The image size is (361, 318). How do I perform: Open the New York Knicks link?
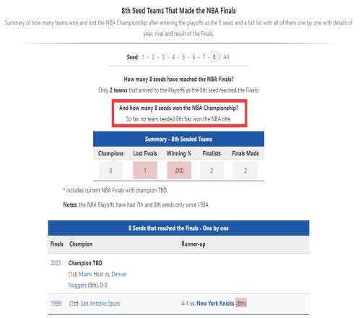(x=215, y=304)
